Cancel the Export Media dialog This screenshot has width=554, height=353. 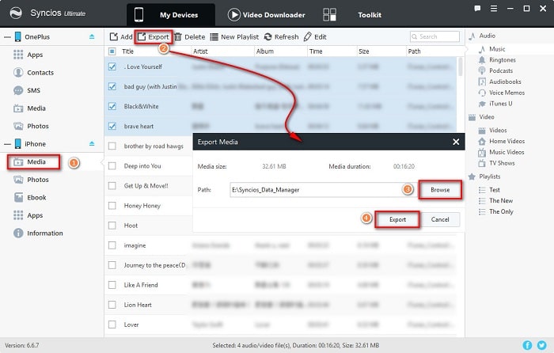click(x=440, y=218)
